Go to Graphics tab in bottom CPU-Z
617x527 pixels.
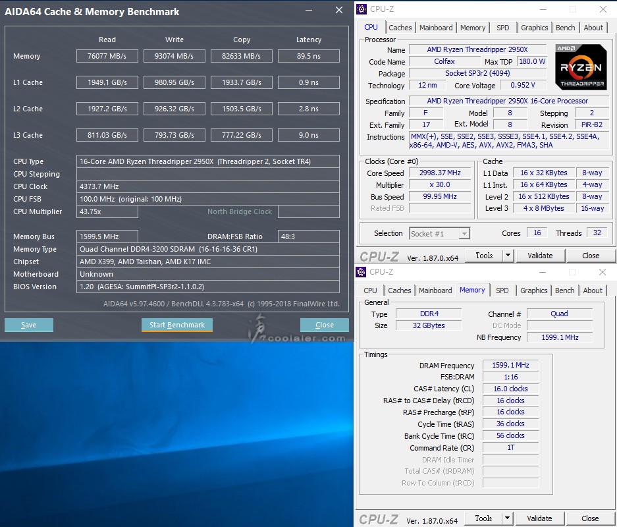coord(533,291)
